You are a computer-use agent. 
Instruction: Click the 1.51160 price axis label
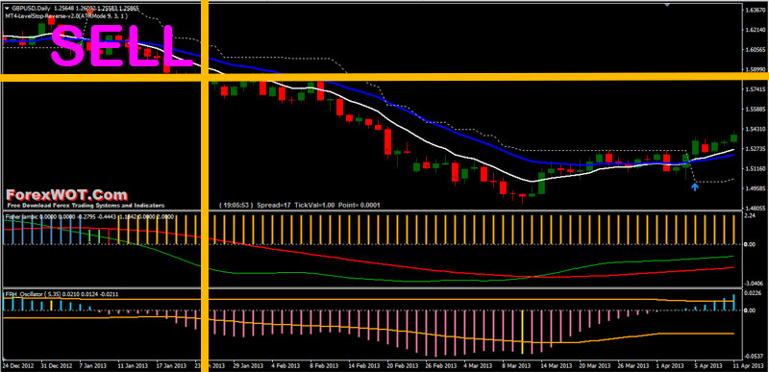coord(756,168)
